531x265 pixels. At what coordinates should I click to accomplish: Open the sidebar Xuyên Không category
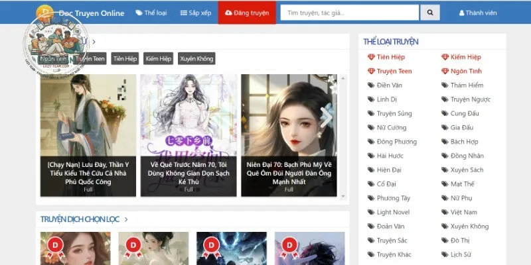pos(469,227)
